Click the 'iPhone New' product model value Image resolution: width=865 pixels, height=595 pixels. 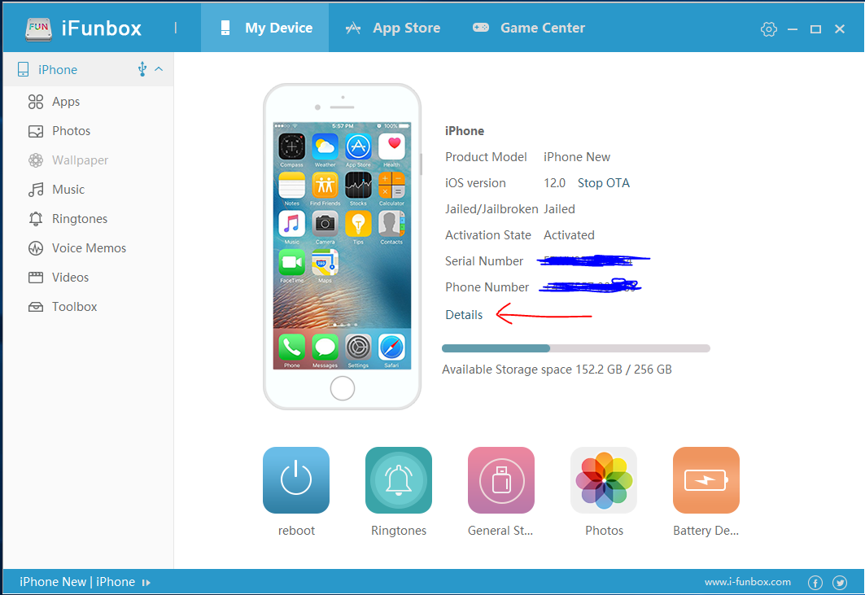click(577, 157)
